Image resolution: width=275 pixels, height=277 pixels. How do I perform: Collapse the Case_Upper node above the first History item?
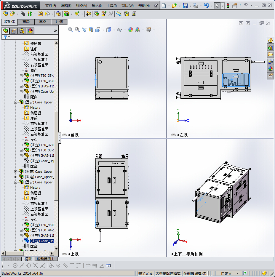(x=15, y=102)
